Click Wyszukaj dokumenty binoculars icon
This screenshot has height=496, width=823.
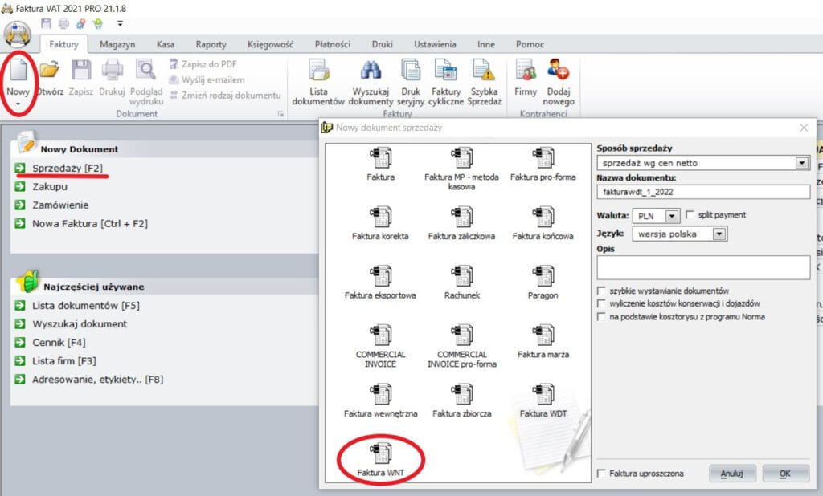point(372,72)
